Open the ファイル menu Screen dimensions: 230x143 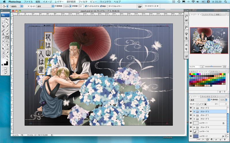[x=28, y=2]
